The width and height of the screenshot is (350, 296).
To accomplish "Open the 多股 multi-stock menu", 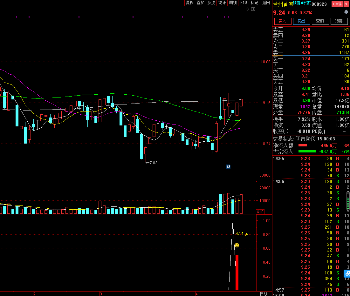I will click(x=211, y=3).
